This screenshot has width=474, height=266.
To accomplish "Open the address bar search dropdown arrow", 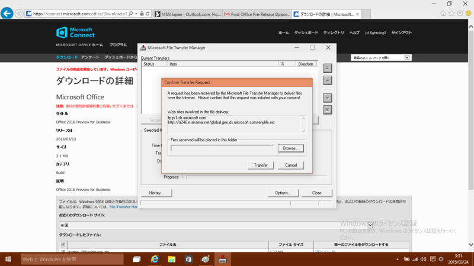I will click(x=136, y=14).
